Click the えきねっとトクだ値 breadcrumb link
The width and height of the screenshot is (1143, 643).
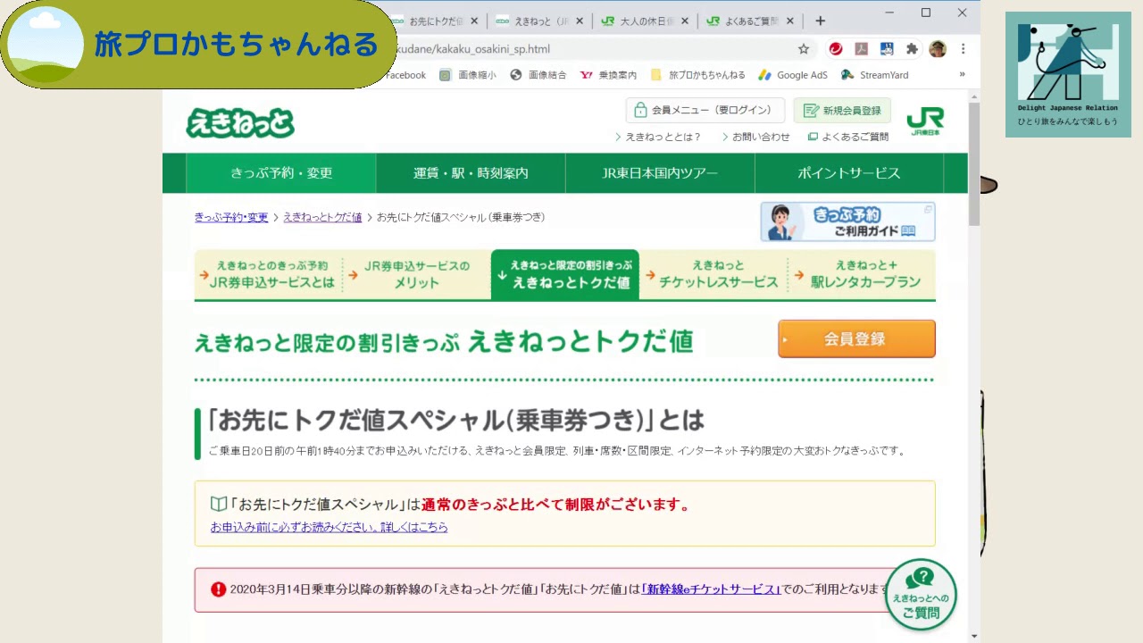pyautogui.click(x=322, y=217)
